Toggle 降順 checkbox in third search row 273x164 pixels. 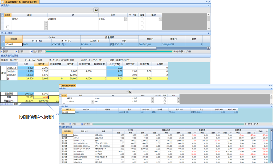point(142,27)
